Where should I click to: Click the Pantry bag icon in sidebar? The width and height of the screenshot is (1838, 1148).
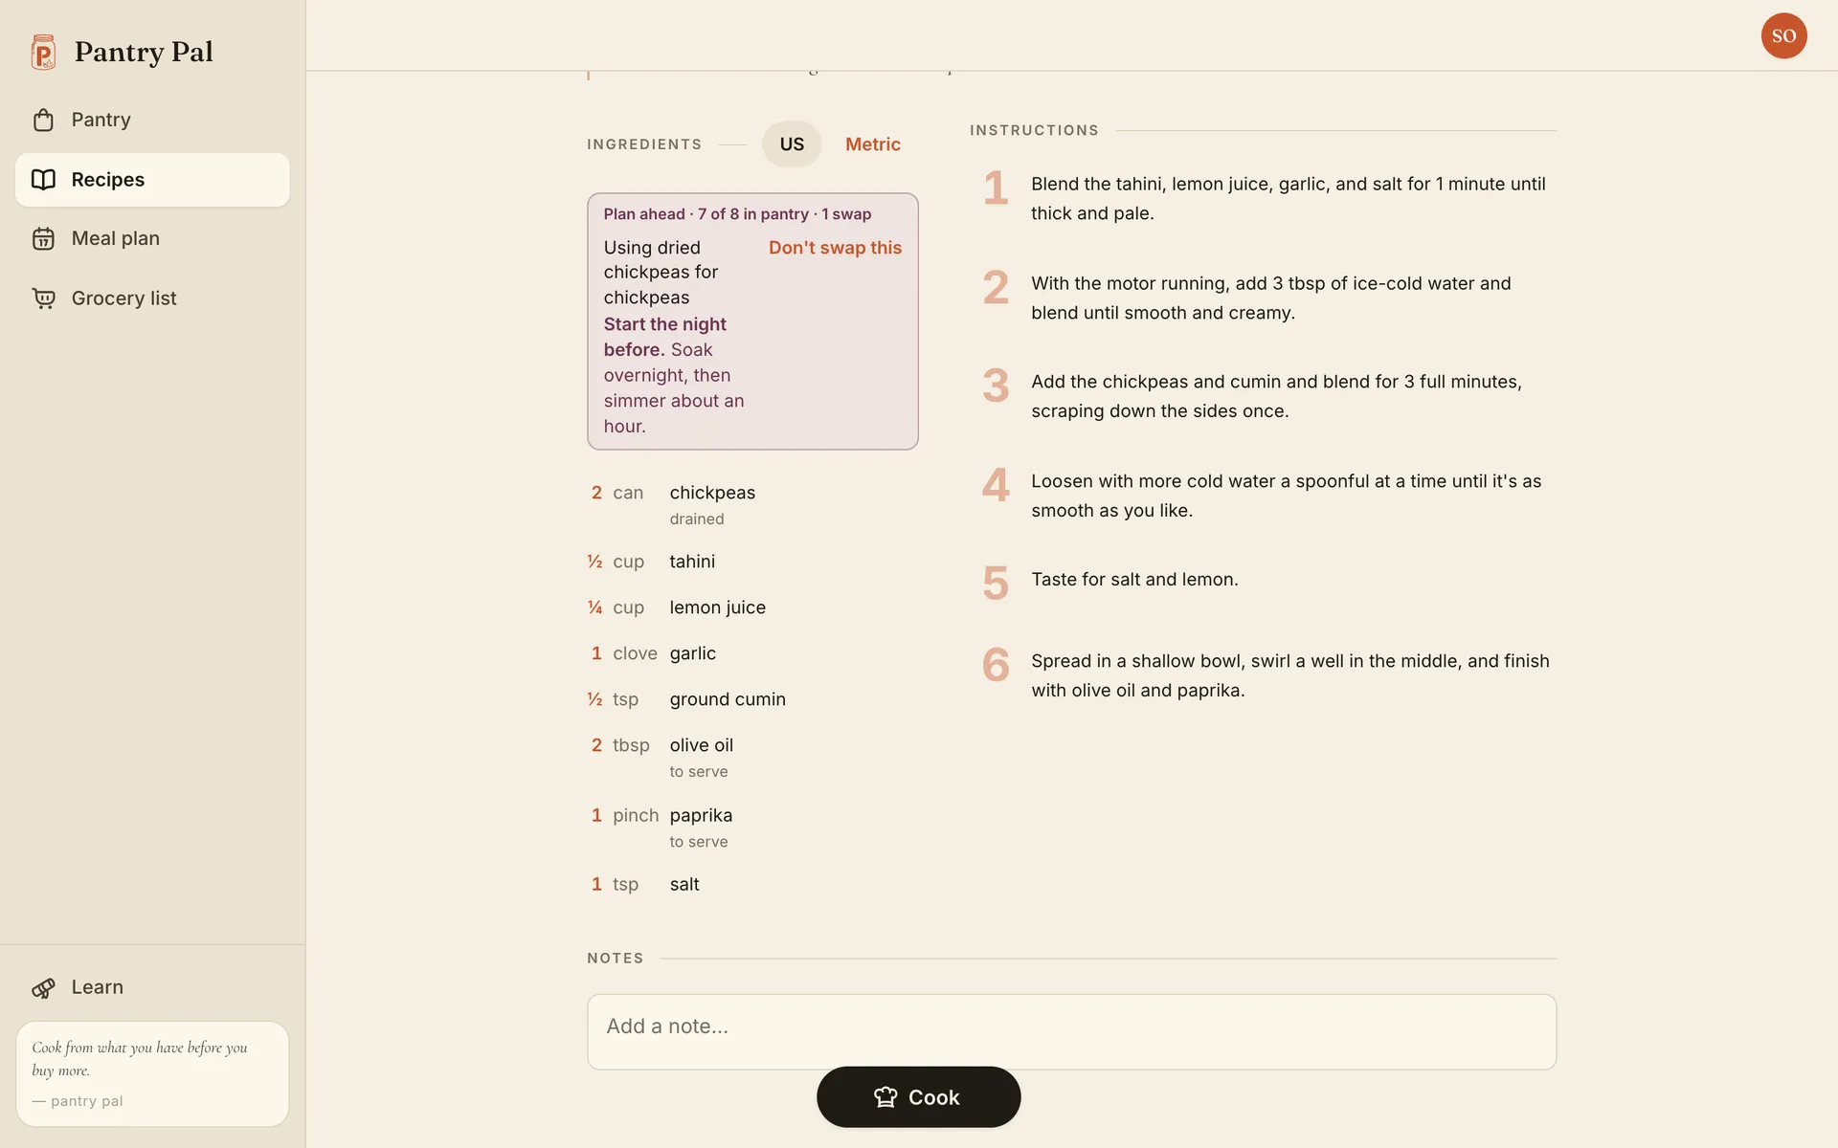(x=43, y=120)
